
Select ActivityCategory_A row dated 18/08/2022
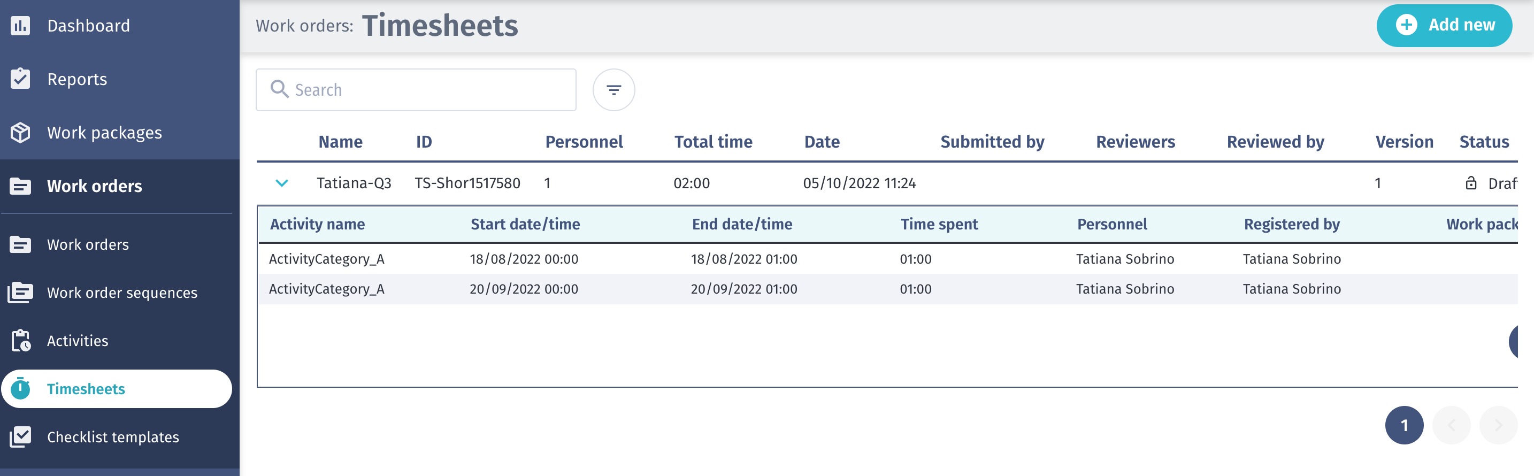coord(887,258)
